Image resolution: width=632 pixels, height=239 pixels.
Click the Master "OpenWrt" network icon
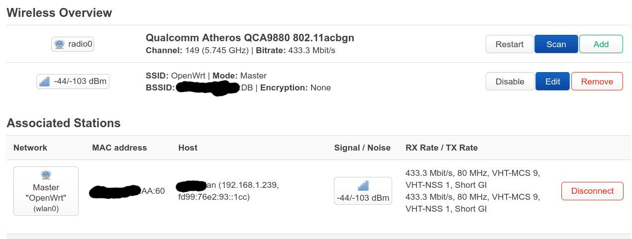point(46,175)
